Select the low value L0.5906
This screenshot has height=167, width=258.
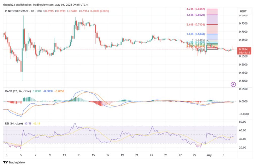click(x=72, y=11)
